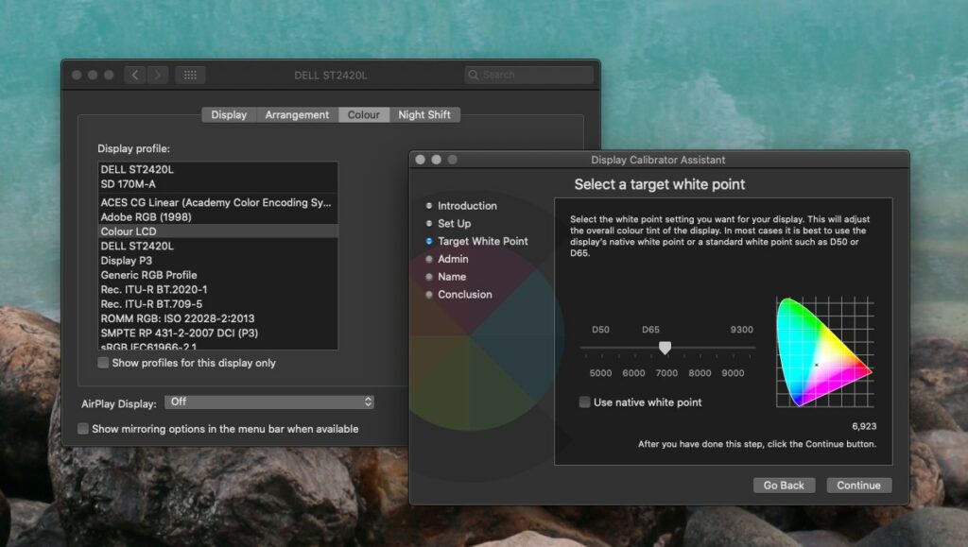The image size is (968, 547).
Task: Open the AirPlay Display dropdown
Action: tap(269, 401)
